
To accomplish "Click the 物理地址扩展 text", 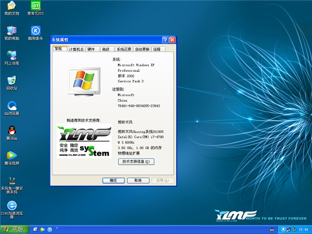I will tap(129, 153).
